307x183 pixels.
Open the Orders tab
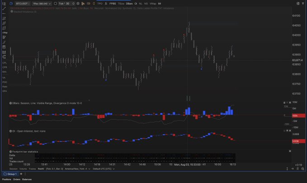pos(17,179)
